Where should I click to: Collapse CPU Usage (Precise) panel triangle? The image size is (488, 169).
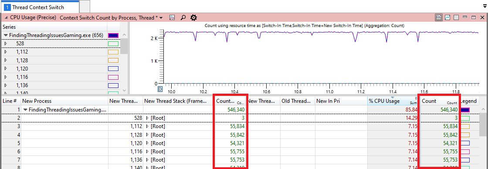[x=6, y=18]
